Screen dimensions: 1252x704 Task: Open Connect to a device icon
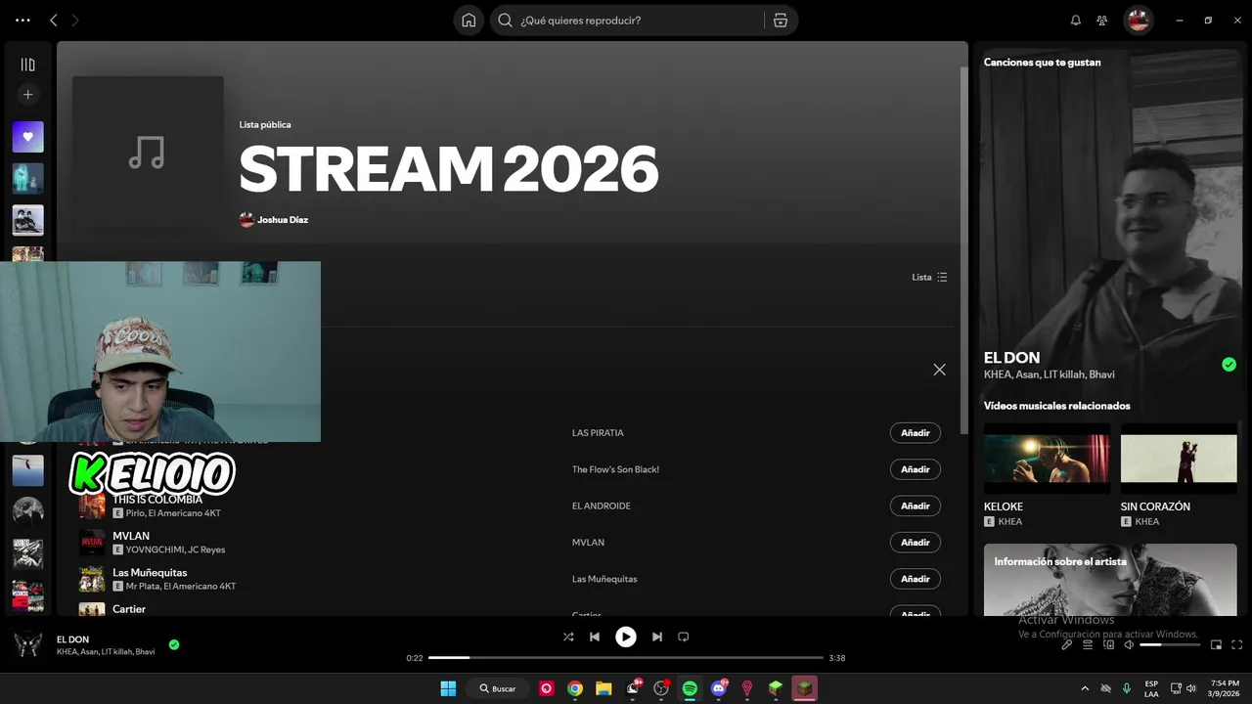click(x=1108, y=645)
